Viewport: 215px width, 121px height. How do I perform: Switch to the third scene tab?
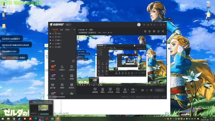[67, 30]
